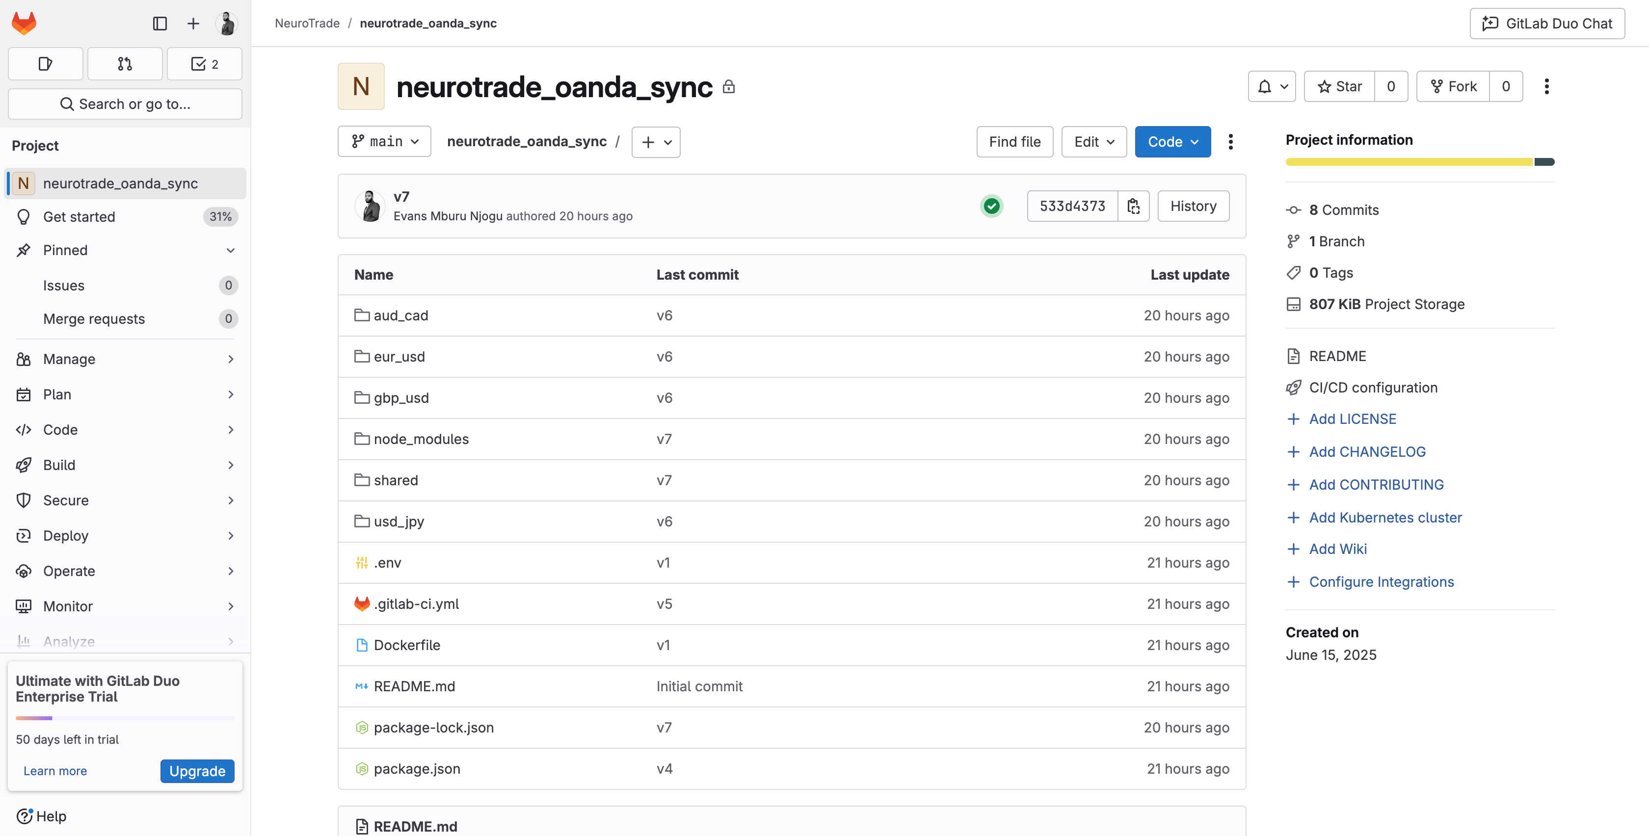Open the node_modules folder
Image resolution: width=1649 pixels, height=836 pixels.
(x=421, y=439)
